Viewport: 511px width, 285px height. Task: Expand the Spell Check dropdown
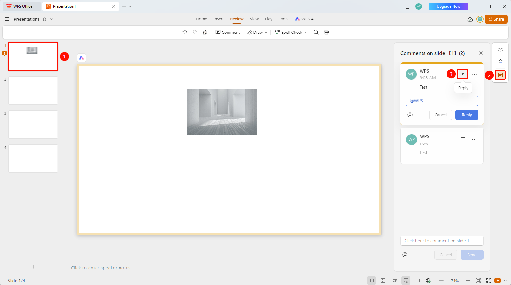[306, 32]
